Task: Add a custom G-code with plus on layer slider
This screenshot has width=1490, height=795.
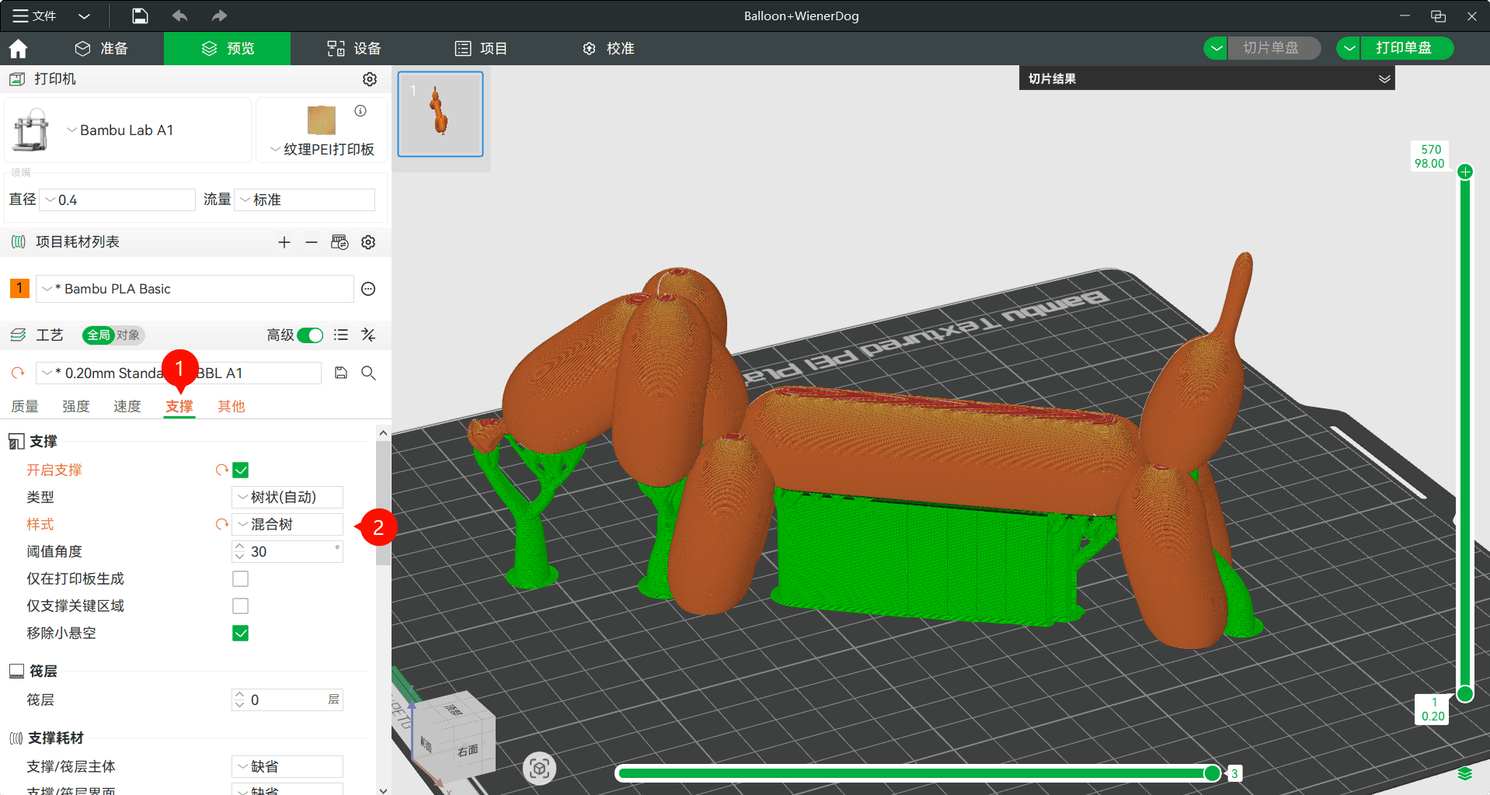Action: pyautogui.click(x=1465, y=172)
